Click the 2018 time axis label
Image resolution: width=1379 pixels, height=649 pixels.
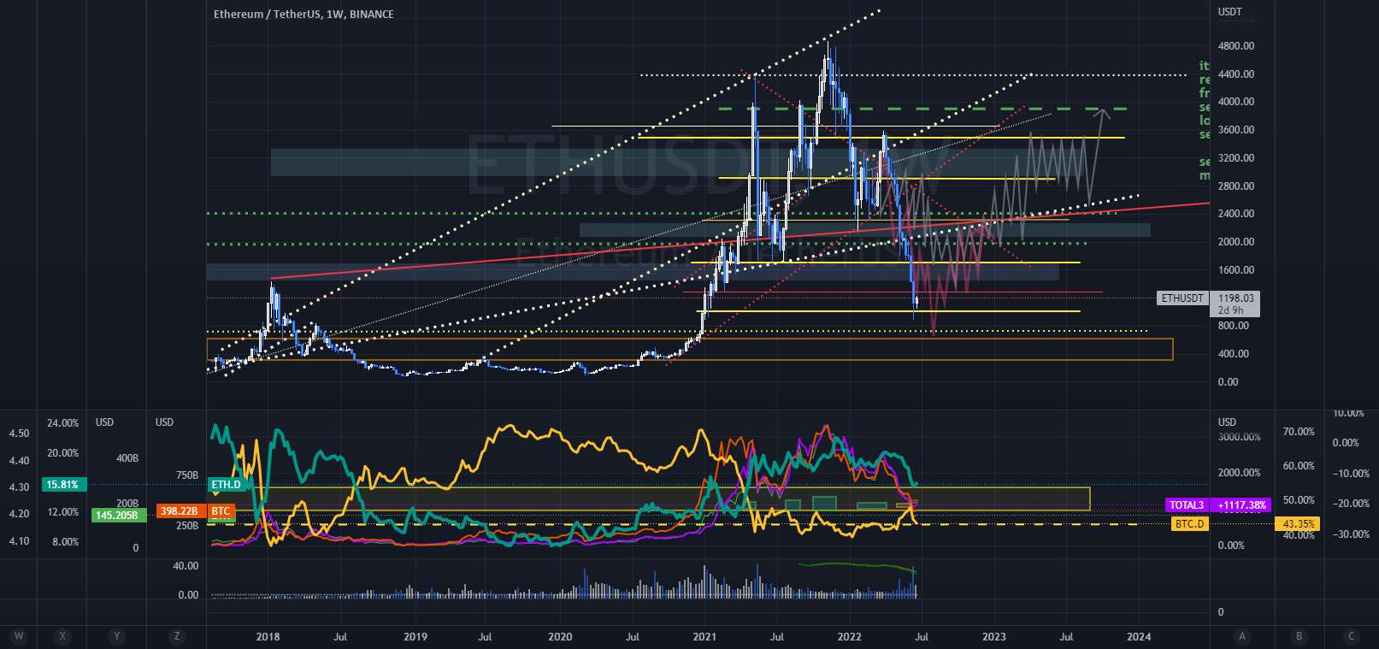[268, 636]
